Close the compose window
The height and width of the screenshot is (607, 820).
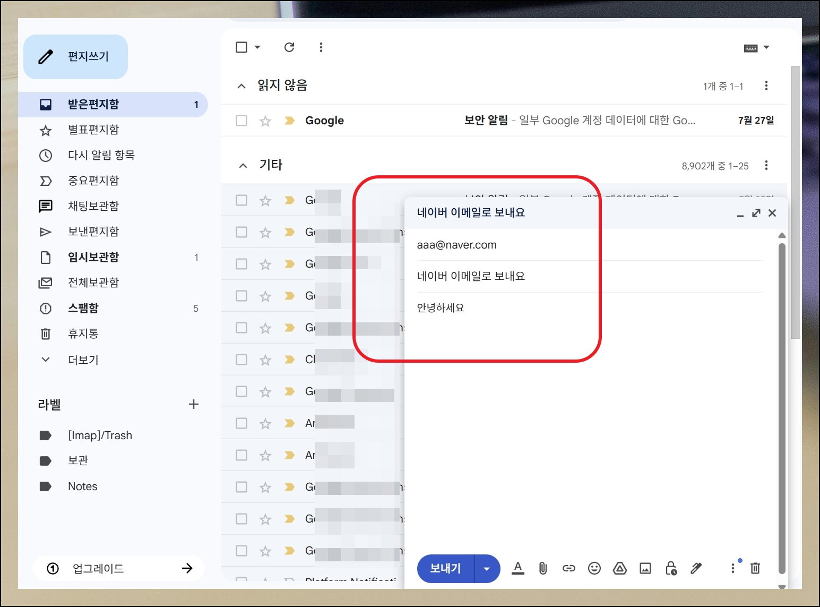coord(772,213)
